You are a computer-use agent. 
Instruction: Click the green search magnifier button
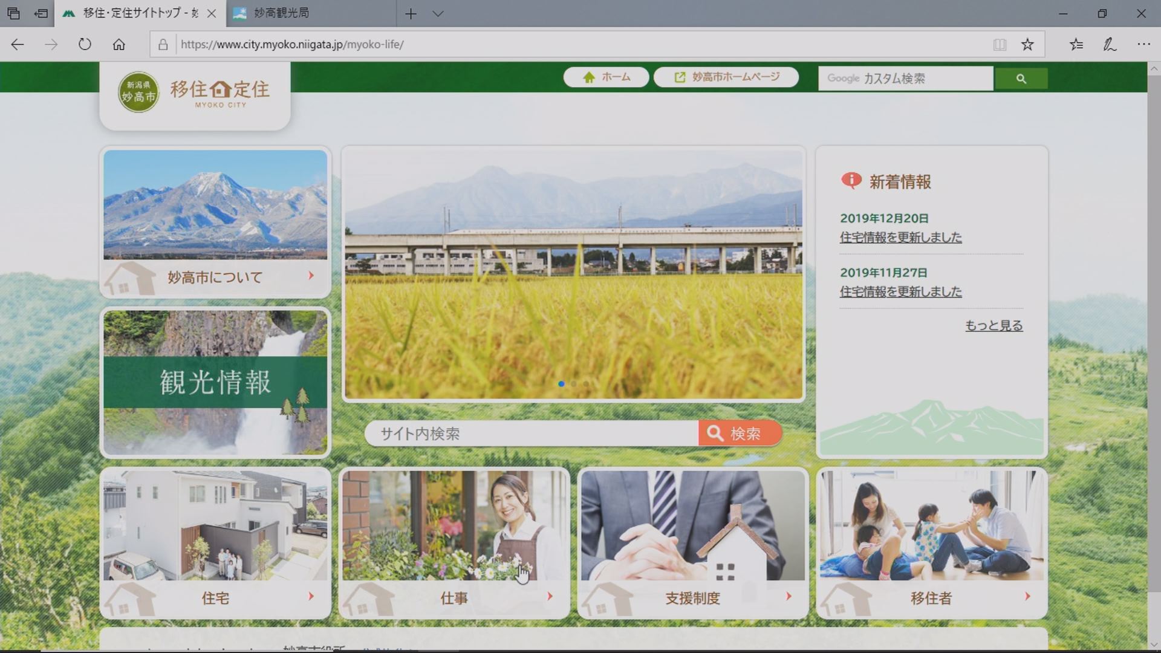click(x=1021, y=79)
